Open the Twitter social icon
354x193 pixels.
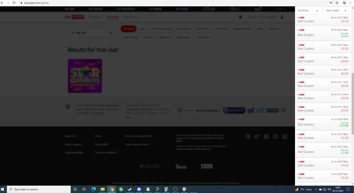(257, 136)
